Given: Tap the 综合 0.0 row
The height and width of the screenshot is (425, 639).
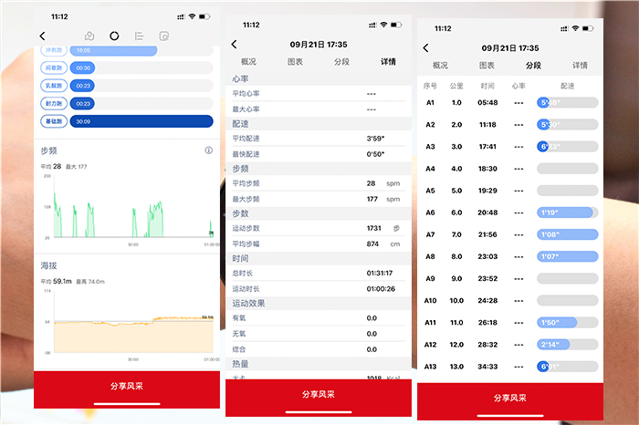Looking at the screenshot, I should tap(319, 349).
